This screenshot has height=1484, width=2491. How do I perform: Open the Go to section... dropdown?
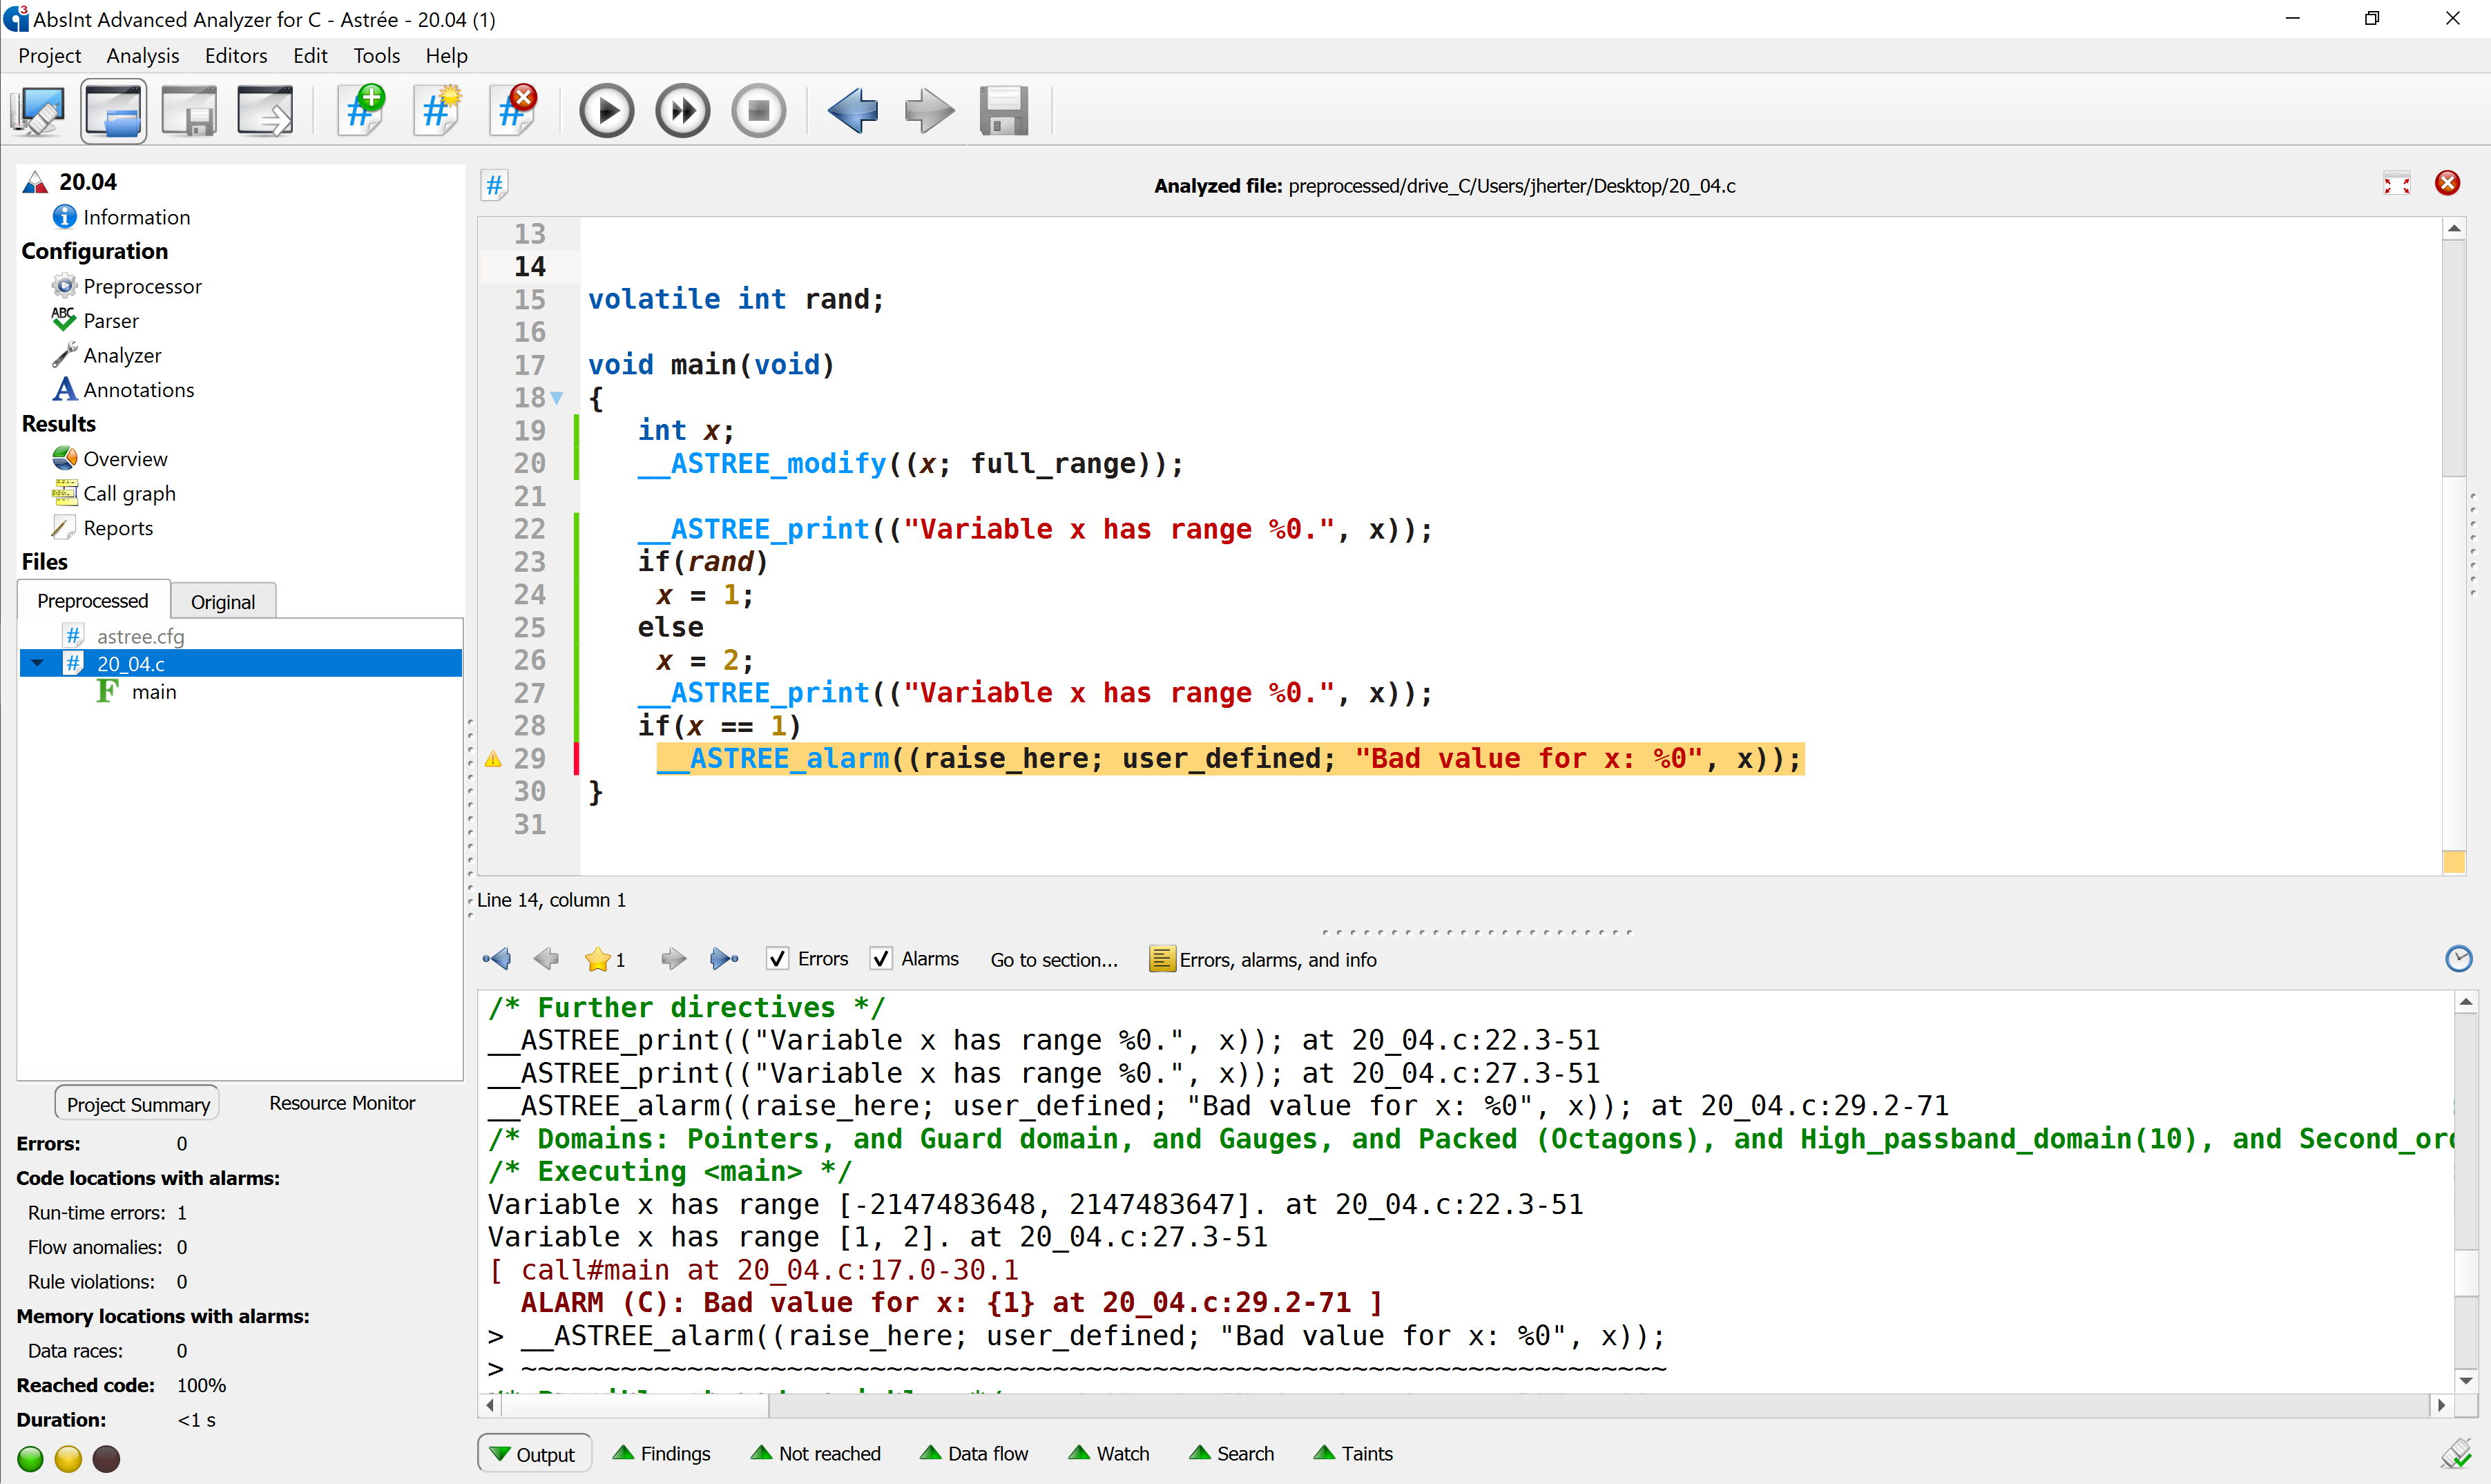coord(1054,960)
